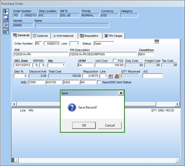Click the floppy disk save icon

pos(6,18)
